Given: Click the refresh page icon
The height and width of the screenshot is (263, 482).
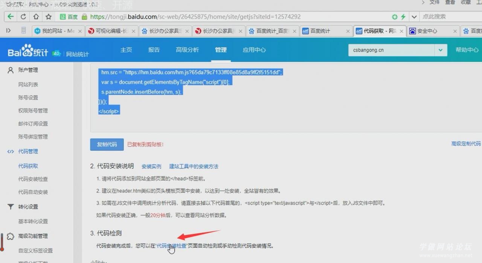Looking at the screenshot, I should pos(23,16).
